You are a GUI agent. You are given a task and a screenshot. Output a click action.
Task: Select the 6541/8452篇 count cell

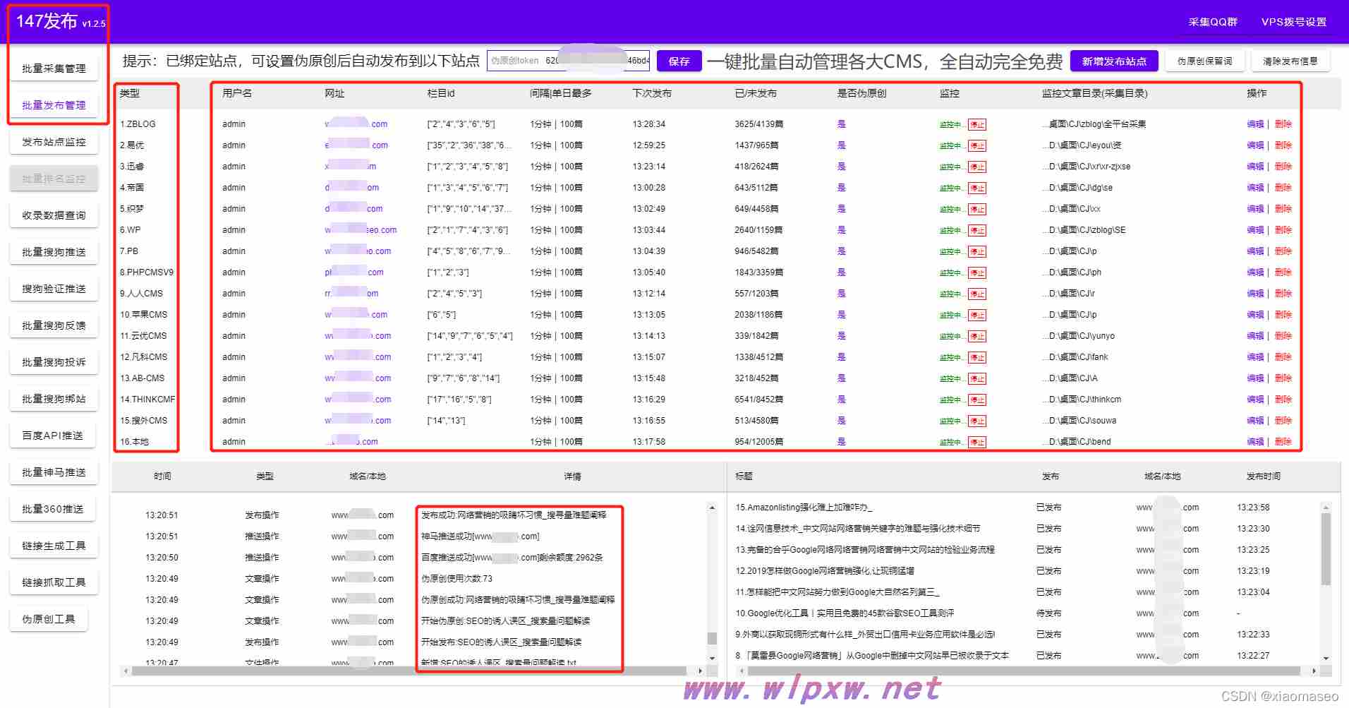pos(758,400)
